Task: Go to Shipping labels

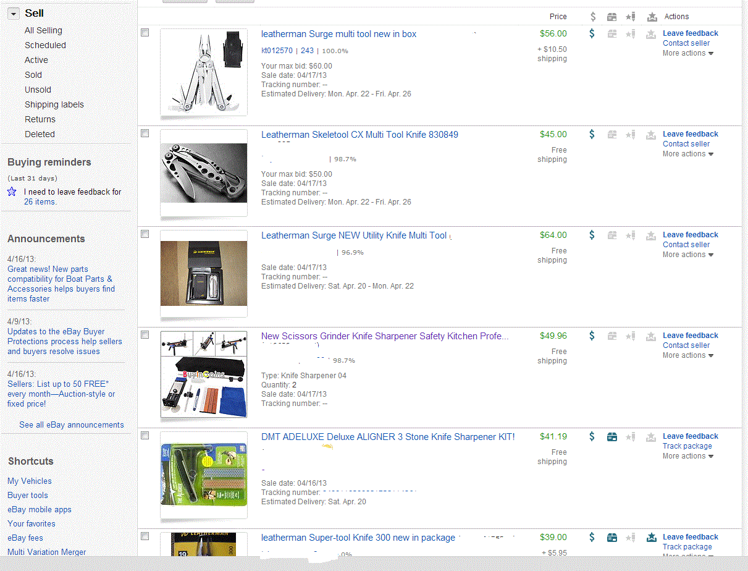Action: (x=54, y=104)
